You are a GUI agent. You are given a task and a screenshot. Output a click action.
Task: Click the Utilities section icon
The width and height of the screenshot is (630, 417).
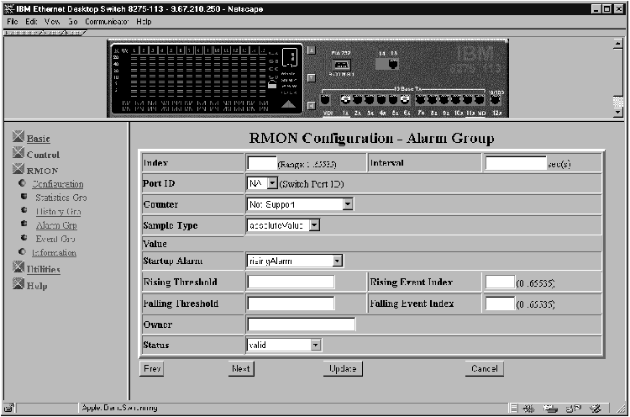coord(19,269)
